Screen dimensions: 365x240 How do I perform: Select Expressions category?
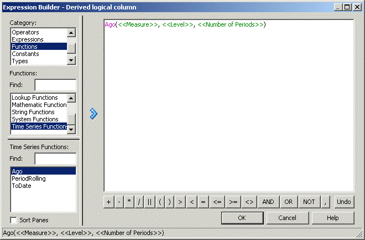tap(39, 39)
